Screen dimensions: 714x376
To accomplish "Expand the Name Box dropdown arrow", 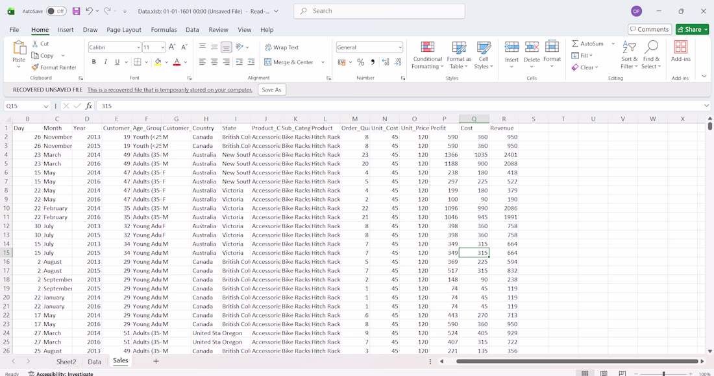I will point(46,106).
